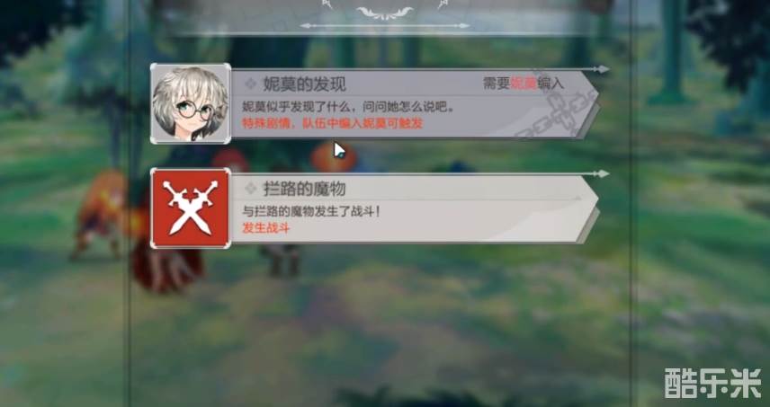The height and width of the screenshot is (407, 770).
Task: Click arrow tip on 拦路的魔物 option line
Action: point(602,173)
